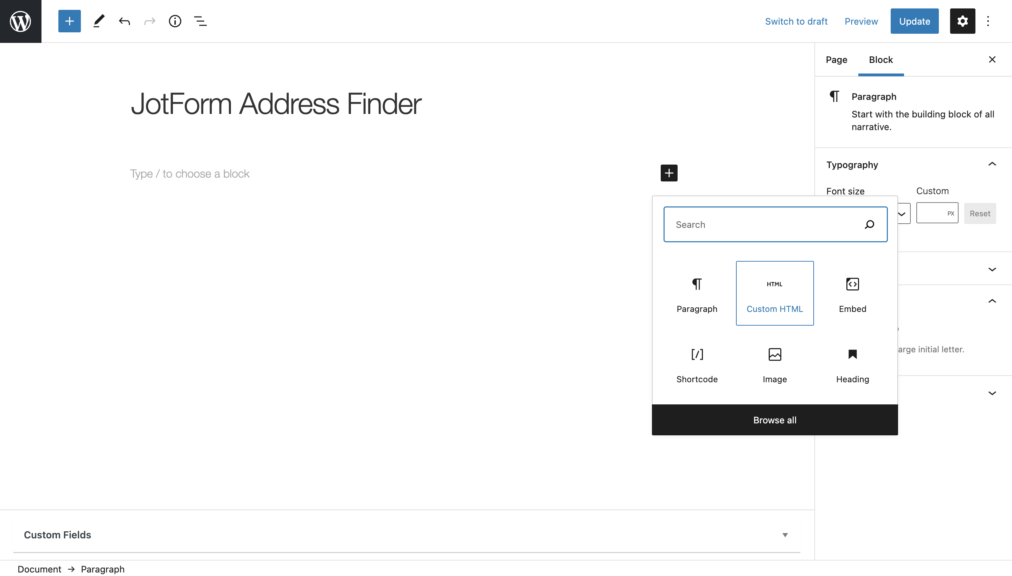1012x576 pixels.
Task: Open Browse all blocks
Action: tap(774, 420)
